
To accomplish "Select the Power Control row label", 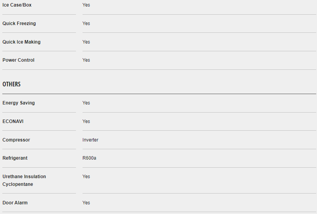I will 19,60.
